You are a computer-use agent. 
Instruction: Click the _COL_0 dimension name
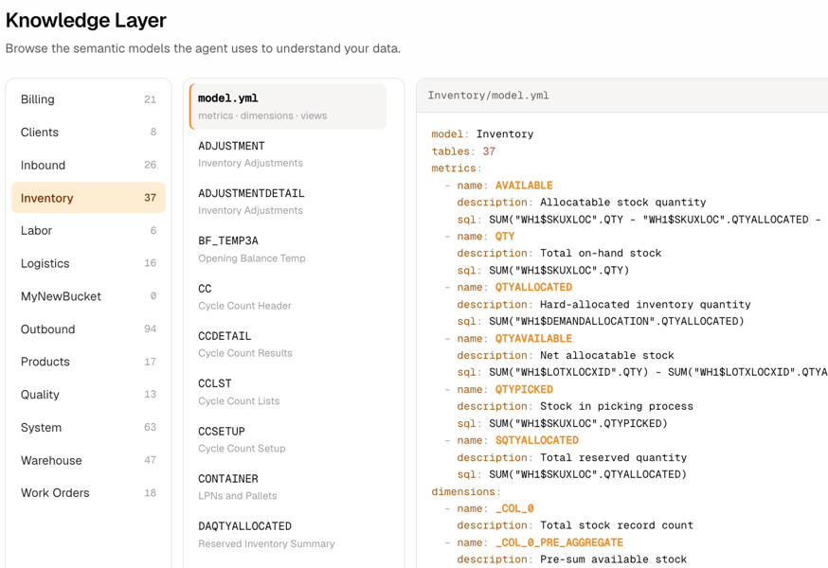514,508
